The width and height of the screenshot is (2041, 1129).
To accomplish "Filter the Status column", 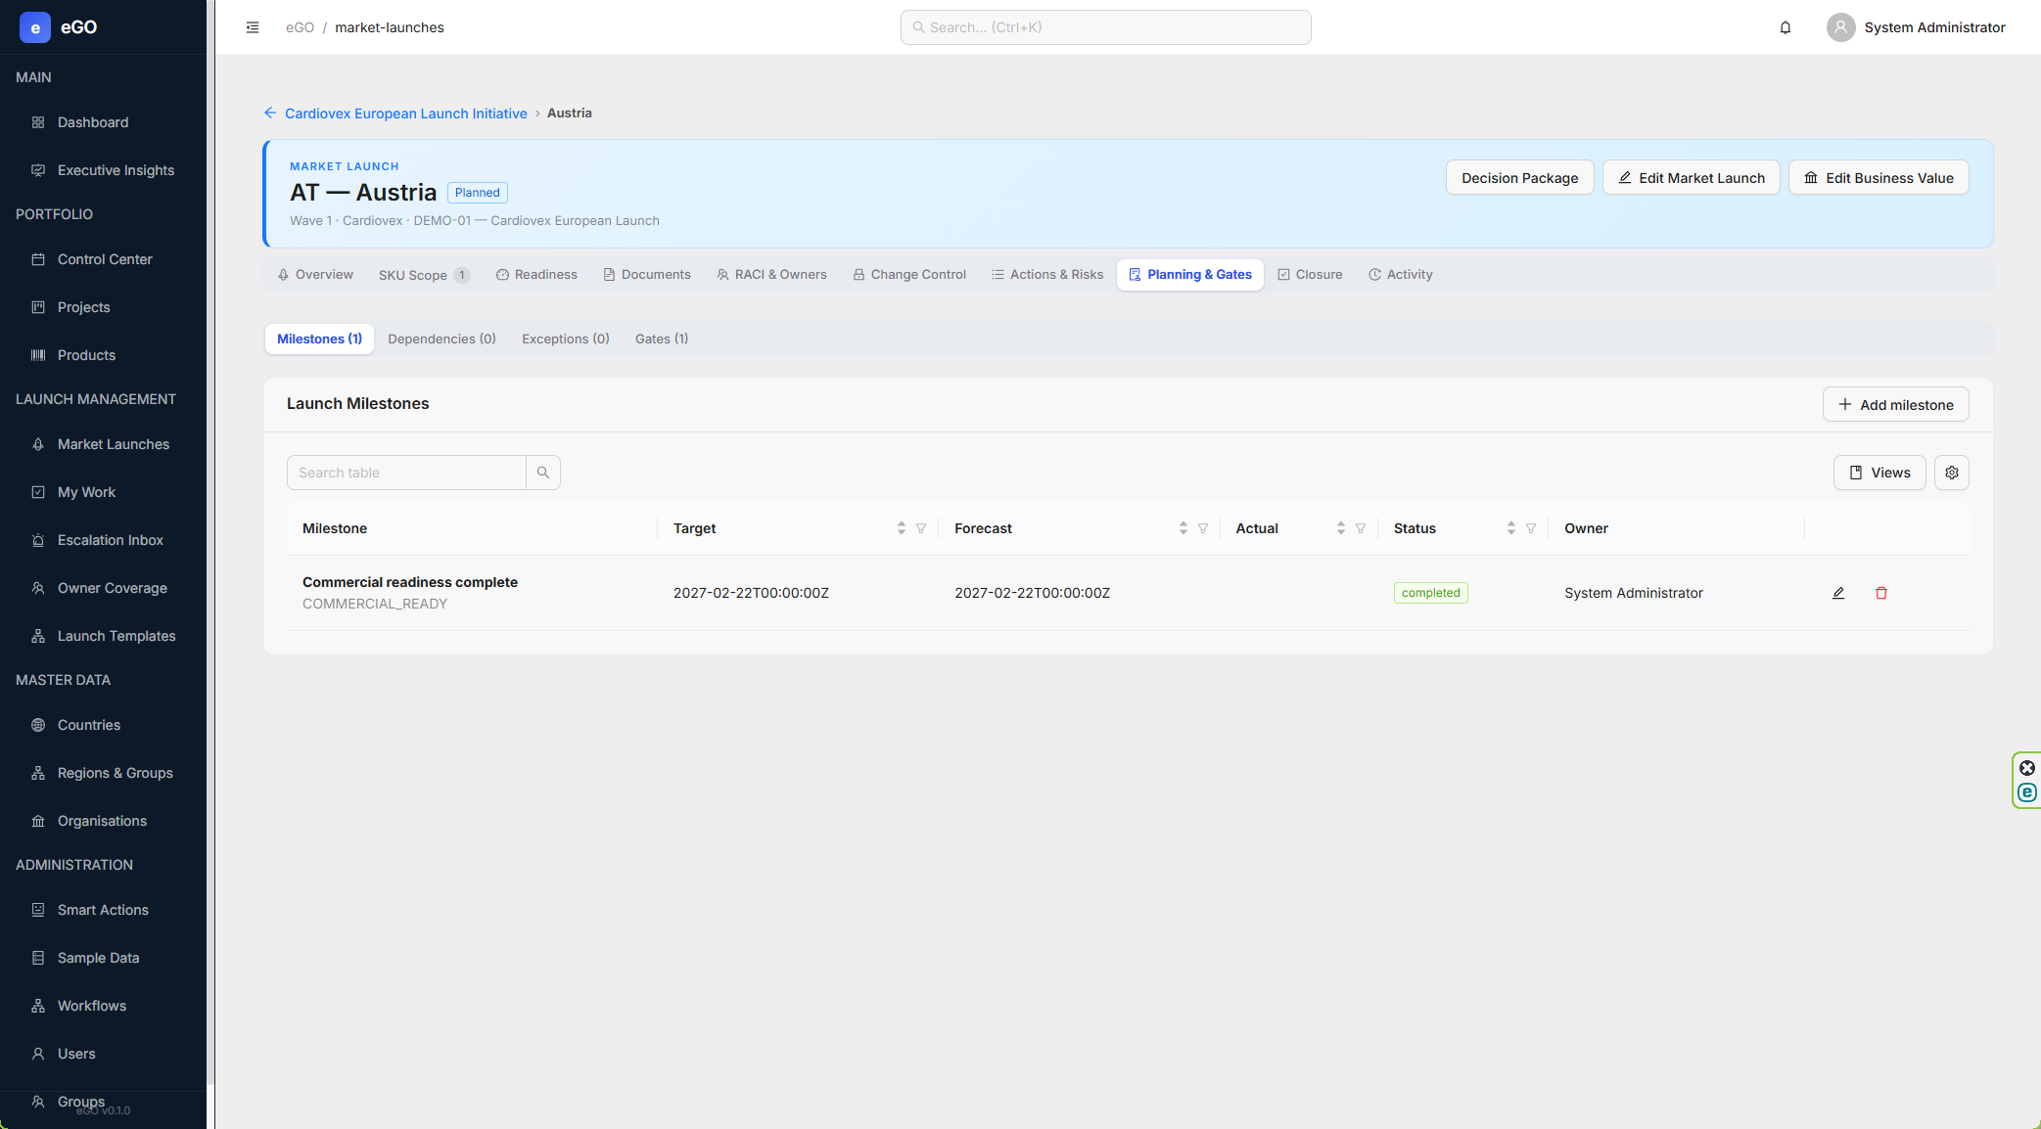I will (x=1531, y=528).
